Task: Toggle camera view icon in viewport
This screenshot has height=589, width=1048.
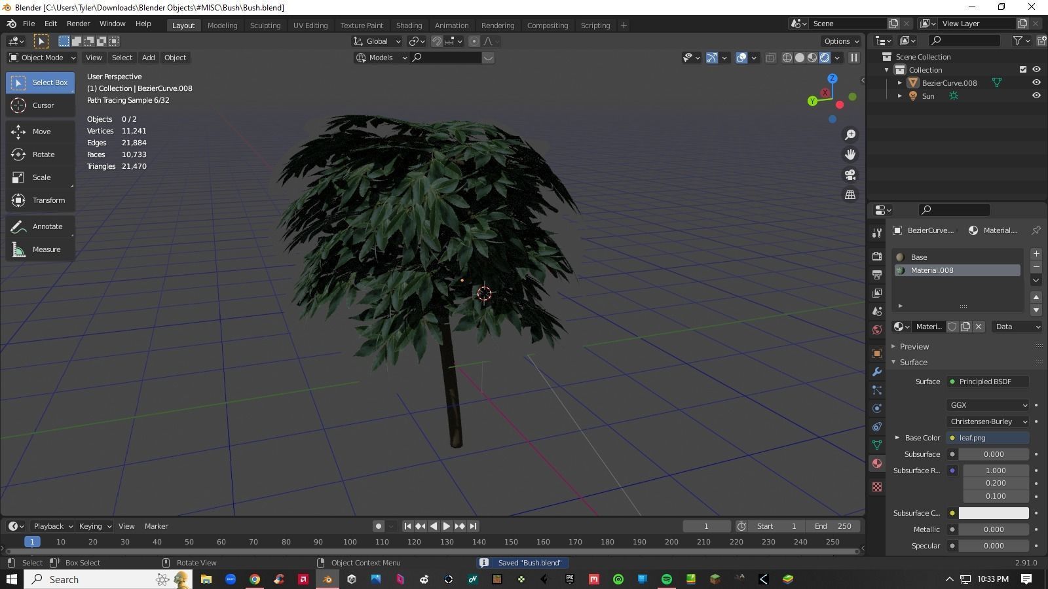Action: point(850,175)
